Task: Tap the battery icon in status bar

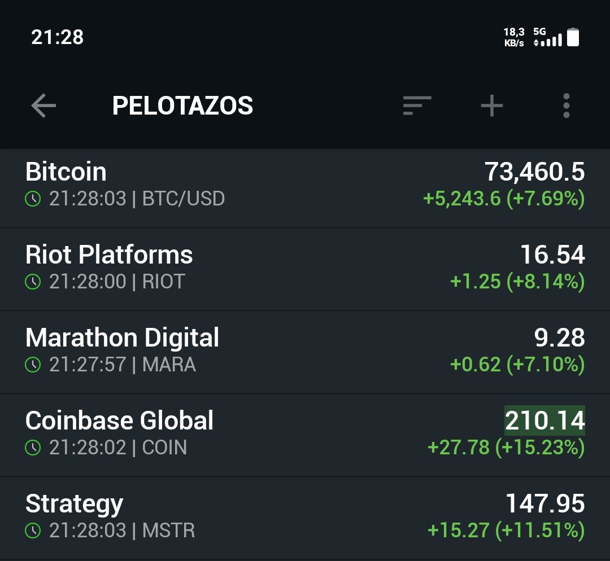Action: (573, 37)
